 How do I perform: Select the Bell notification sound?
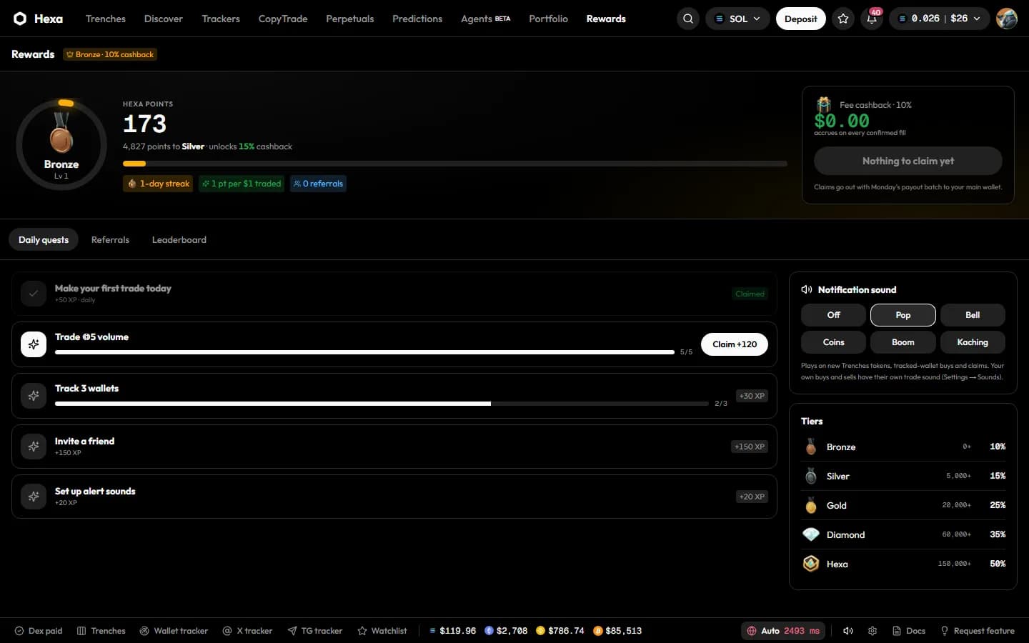973,315
